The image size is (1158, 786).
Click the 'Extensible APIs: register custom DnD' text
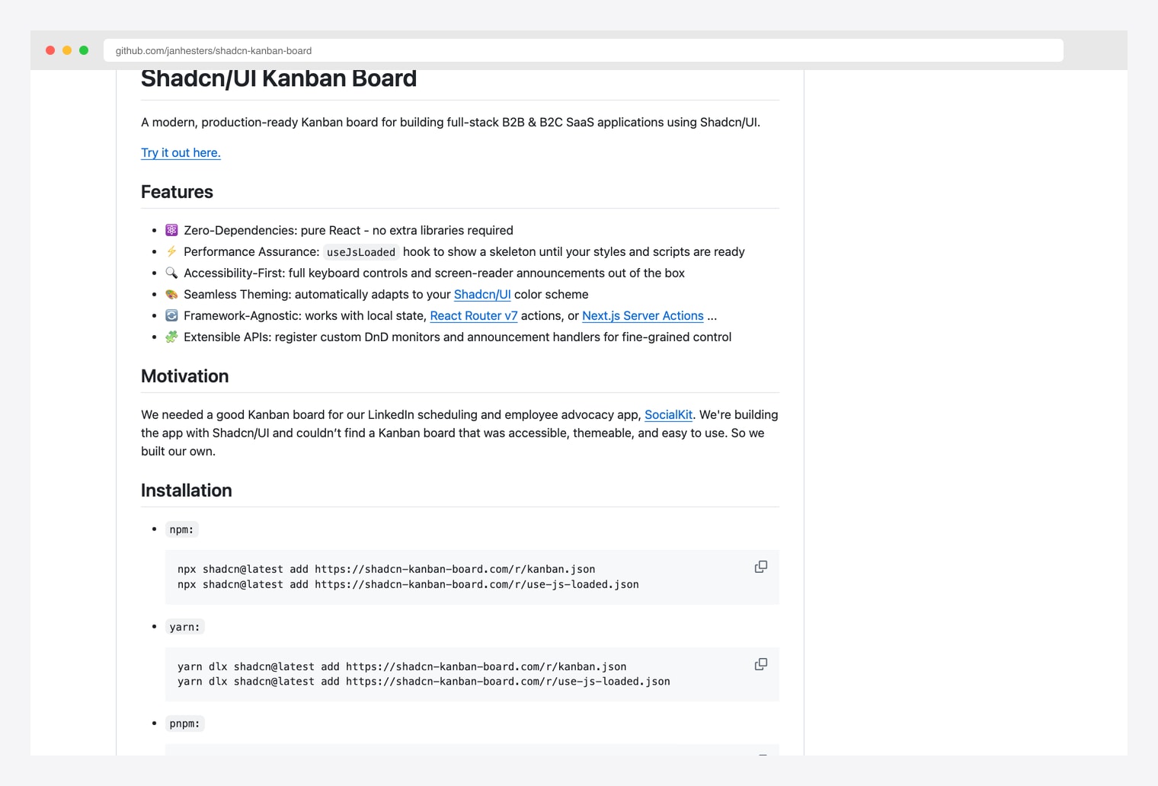(457, 337)
